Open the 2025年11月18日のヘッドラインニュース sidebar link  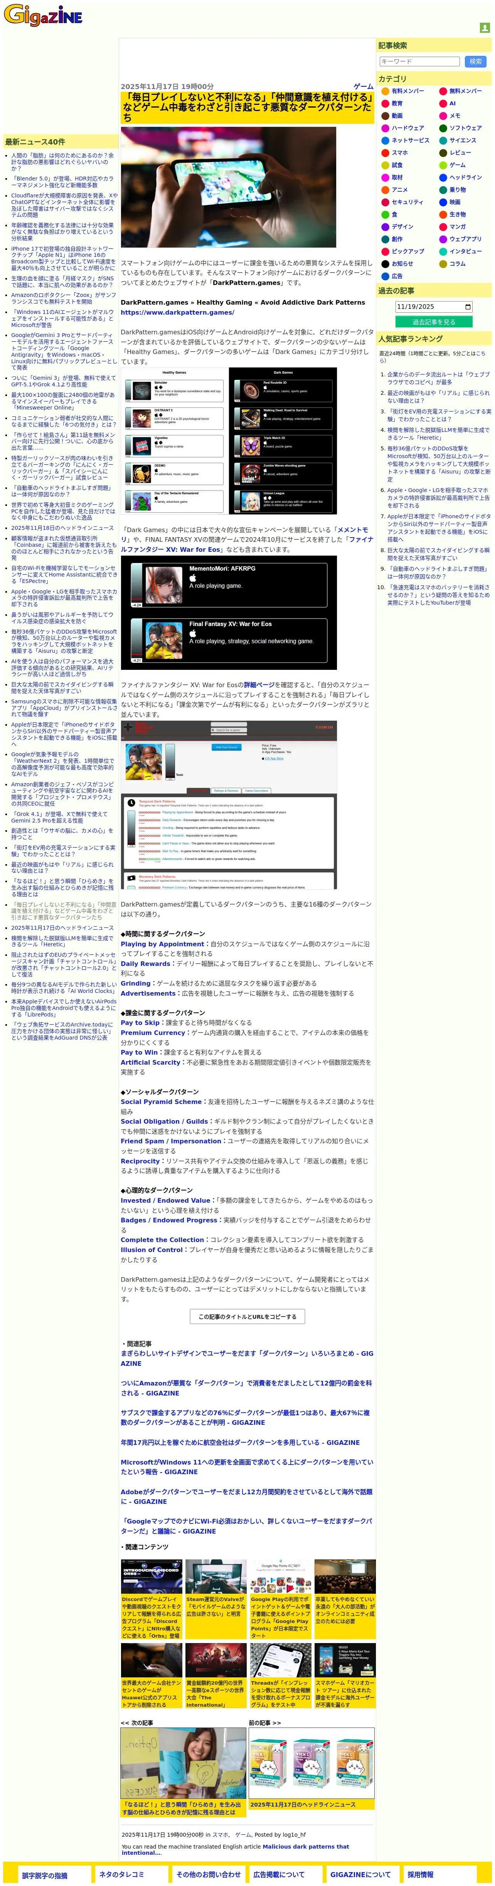62,528
